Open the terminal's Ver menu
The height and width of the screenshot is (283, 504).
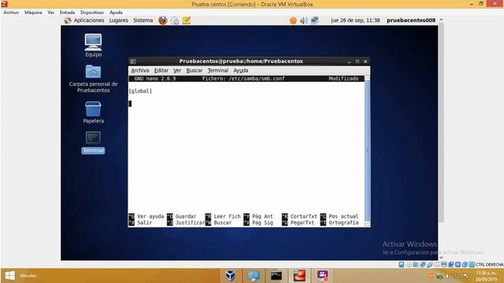177,70
